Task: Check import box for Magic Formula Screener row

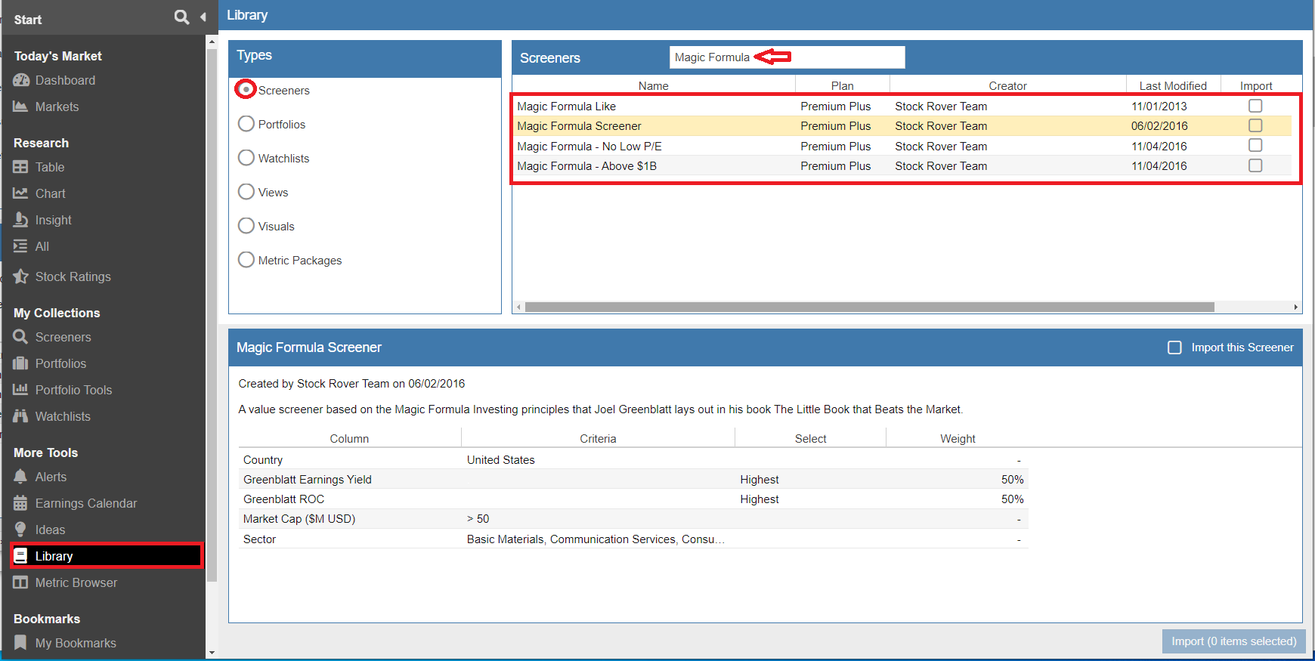Action: (1255, 125)
